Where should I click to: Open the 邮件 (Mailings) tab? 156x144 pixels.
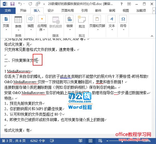98,11
